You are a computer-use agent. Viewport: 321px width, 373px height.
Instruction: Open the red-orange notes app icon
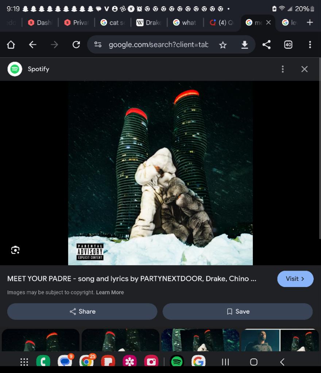[108, 361]
